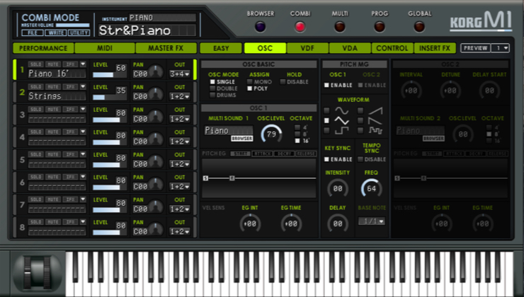Expand timbre 2 options arrow next to IFX
The height and width of the screenshot is (297, 524).
83,87
